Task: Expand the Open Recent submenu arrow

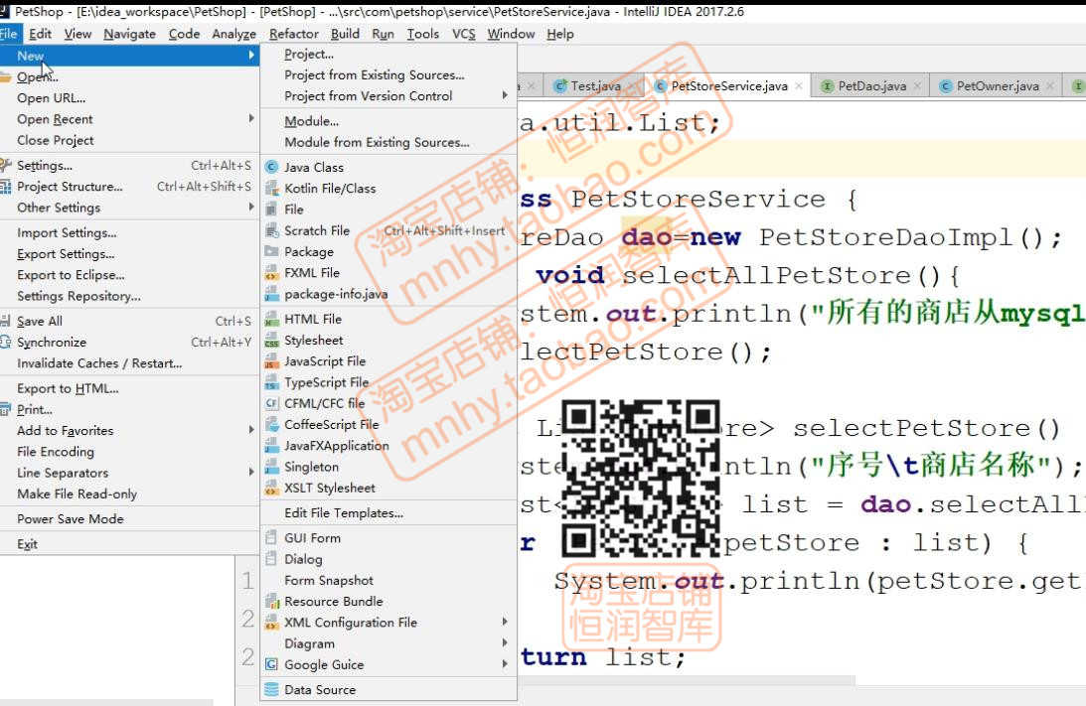Action: 251,118
